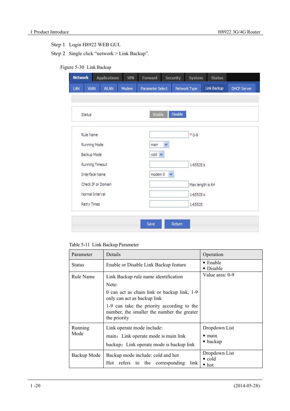Open the Backup Mode dropdown

[157, 154]
